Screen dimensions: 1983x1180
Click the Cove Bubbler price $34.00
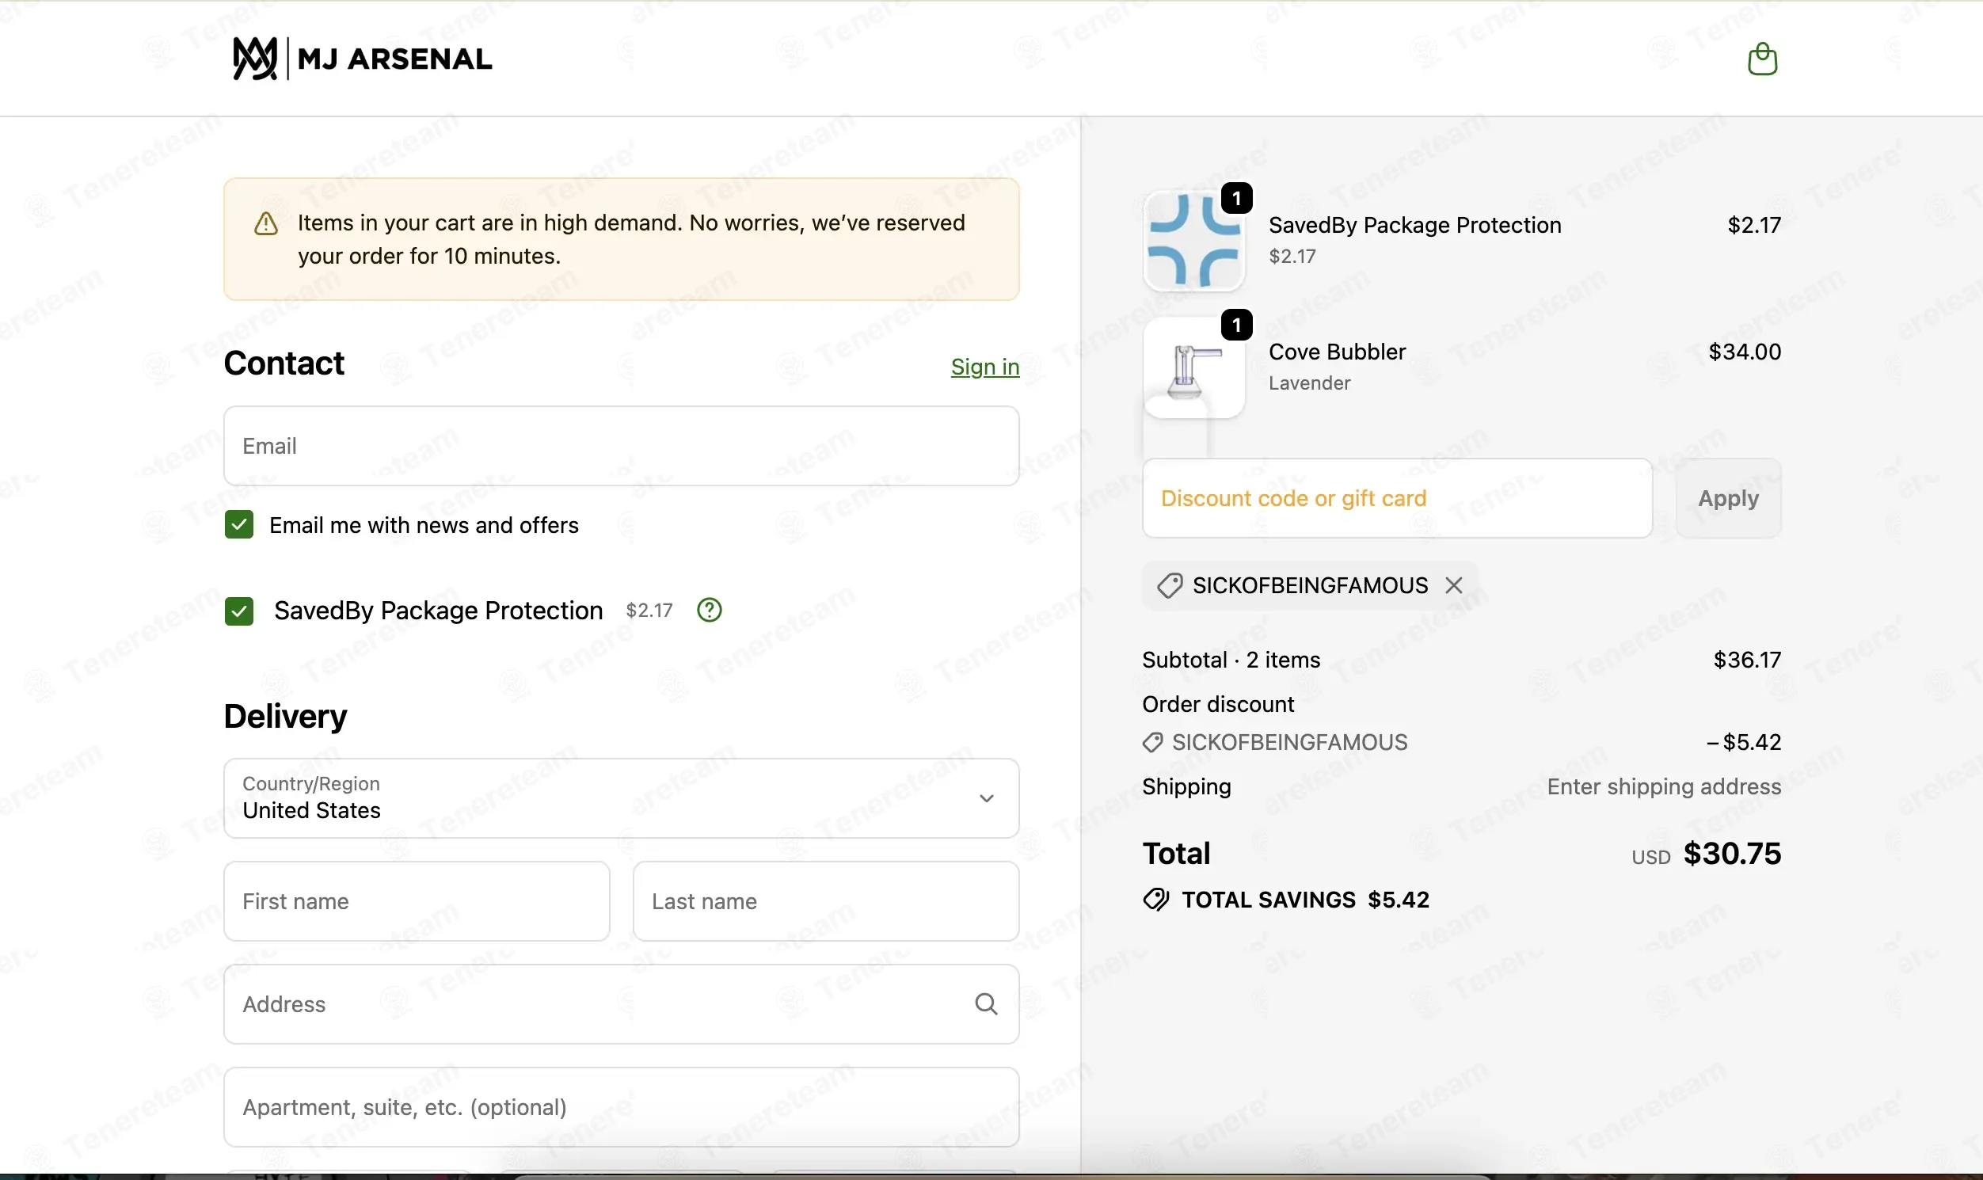click(1745, 352)
